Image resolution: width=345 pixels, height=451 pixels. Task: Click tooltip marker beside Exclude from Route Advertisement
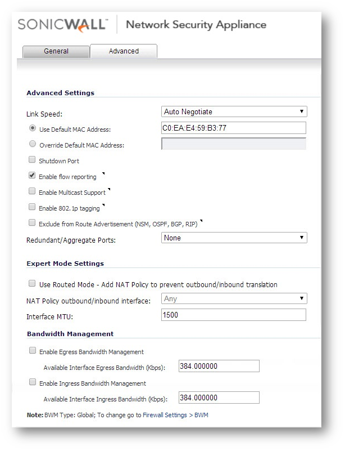click(202, 221)
